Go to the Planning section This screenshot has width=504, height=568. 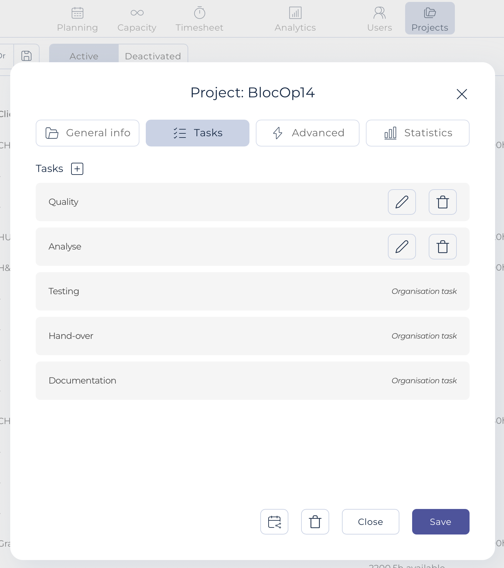click(78, 19)
